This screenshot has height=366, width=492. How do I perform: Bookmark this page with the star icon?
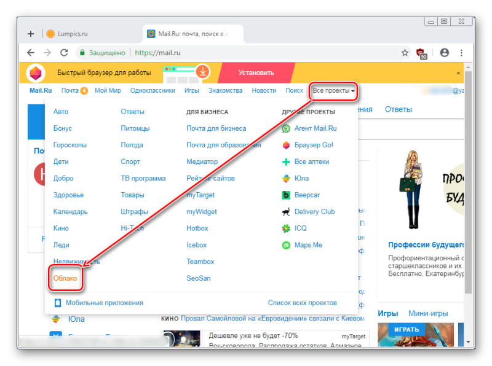(x=405, y=53)
